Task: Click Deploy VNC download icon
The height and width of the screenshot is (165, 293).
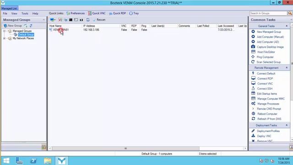Action: click(x=253, y=136)
